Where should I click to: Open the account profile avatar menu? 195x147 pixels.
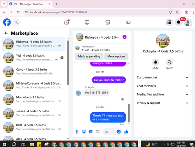tap(188, 22)
